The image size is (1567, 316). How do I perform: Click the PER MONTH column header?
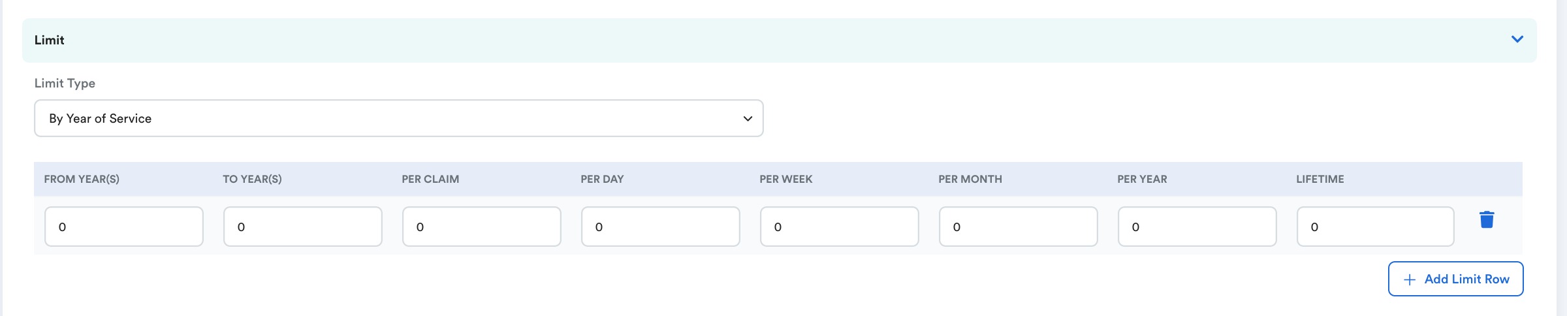click(x=970, y=179)
